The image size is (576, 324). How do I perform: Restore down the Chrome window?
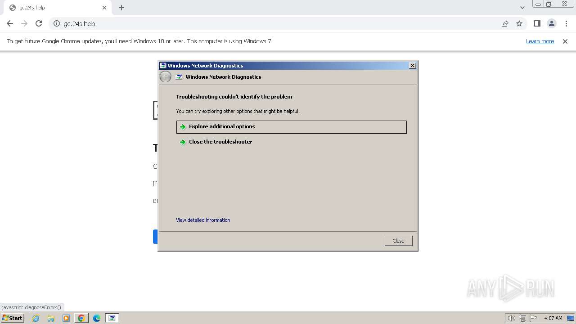[549, 4]
